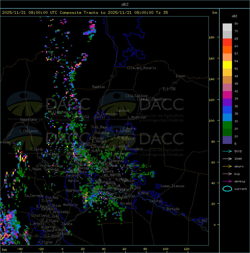Click the 'Zapata' map label
Viewport: 250px width, 253px height.
(67, 224)
